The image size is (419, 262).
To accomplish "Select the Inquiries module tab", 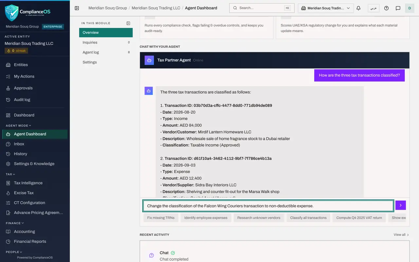I will (x=106, y=42).
